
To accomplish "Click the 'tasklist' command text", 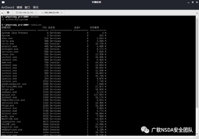I will pos(36,25).
